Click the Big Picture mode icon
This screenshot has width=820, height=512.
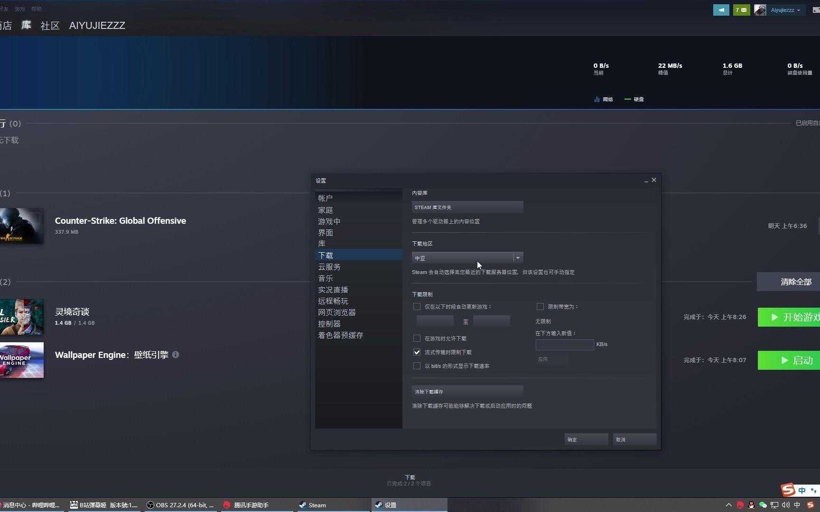pos(816,10)
